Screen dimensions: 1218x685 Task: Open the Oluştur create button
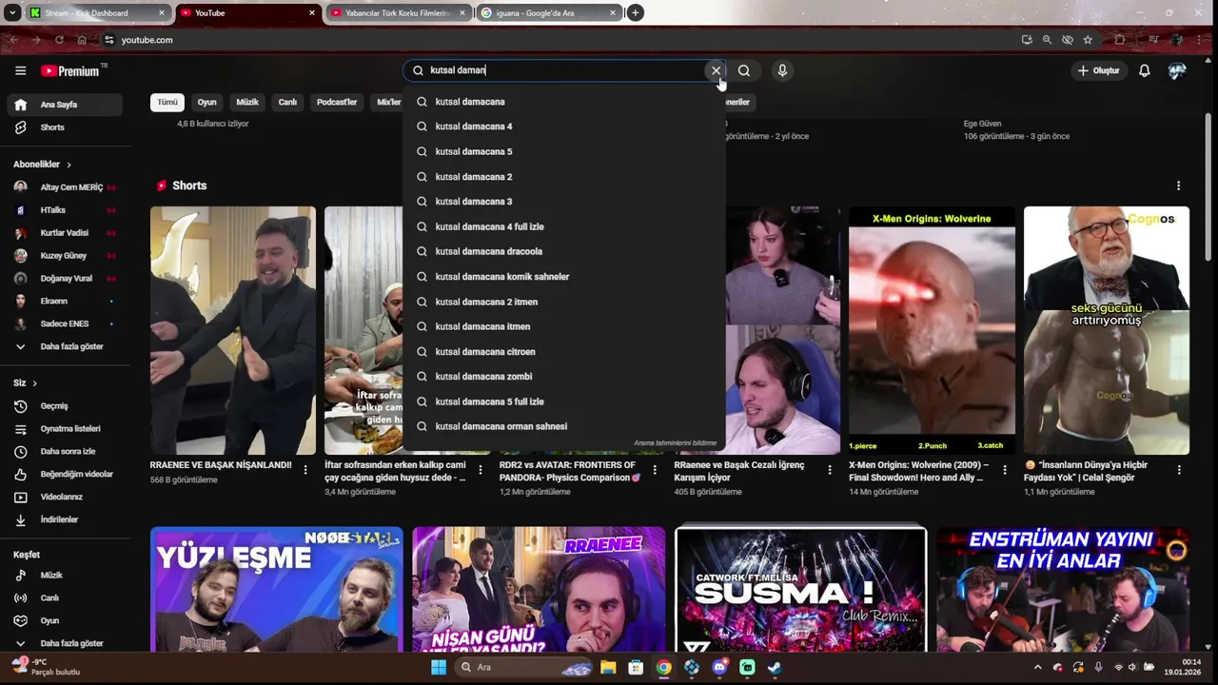[x=1098, y=70]
